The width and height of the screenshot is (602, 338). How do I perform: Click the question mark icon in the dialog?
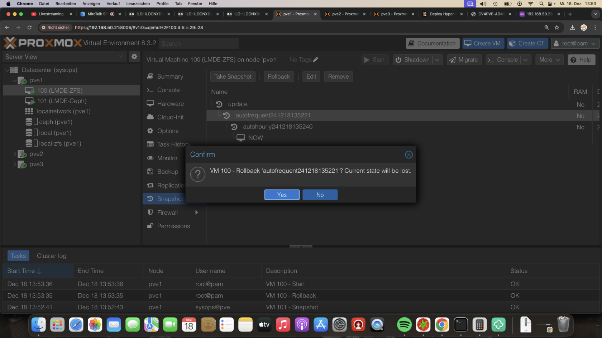point(198,174)
